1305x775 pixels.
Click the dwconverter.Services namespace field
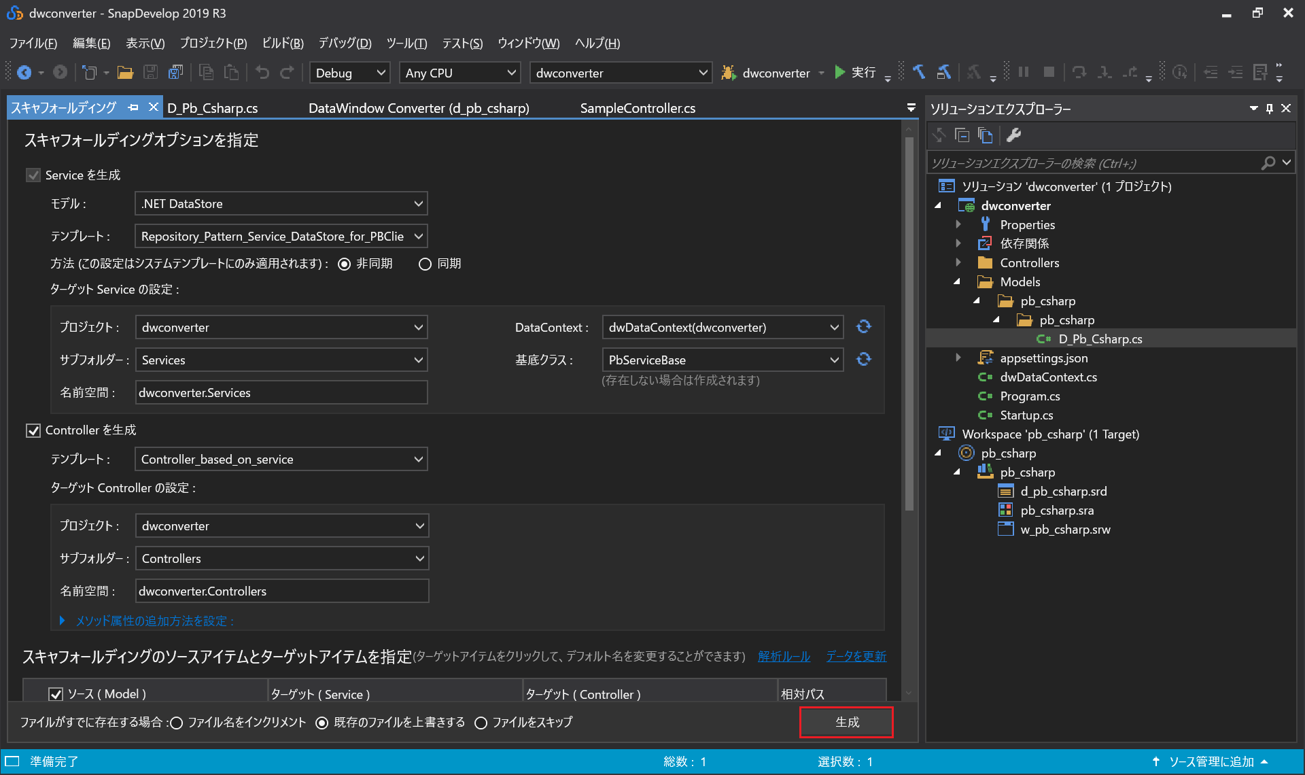[x=281, y=393]
